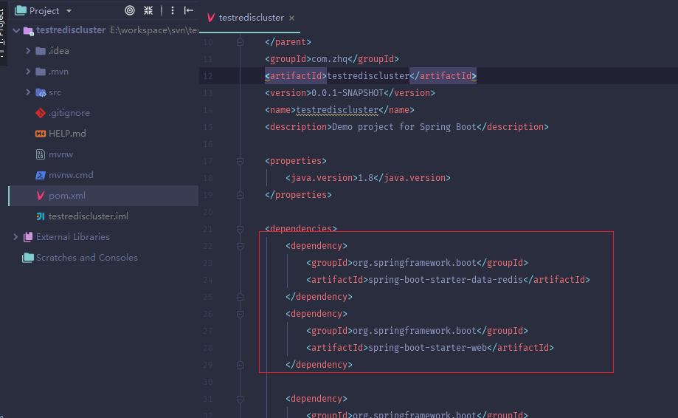Click the .mvn folder icon
Screen dimensions: 678x418
click(x=41, y=72)
